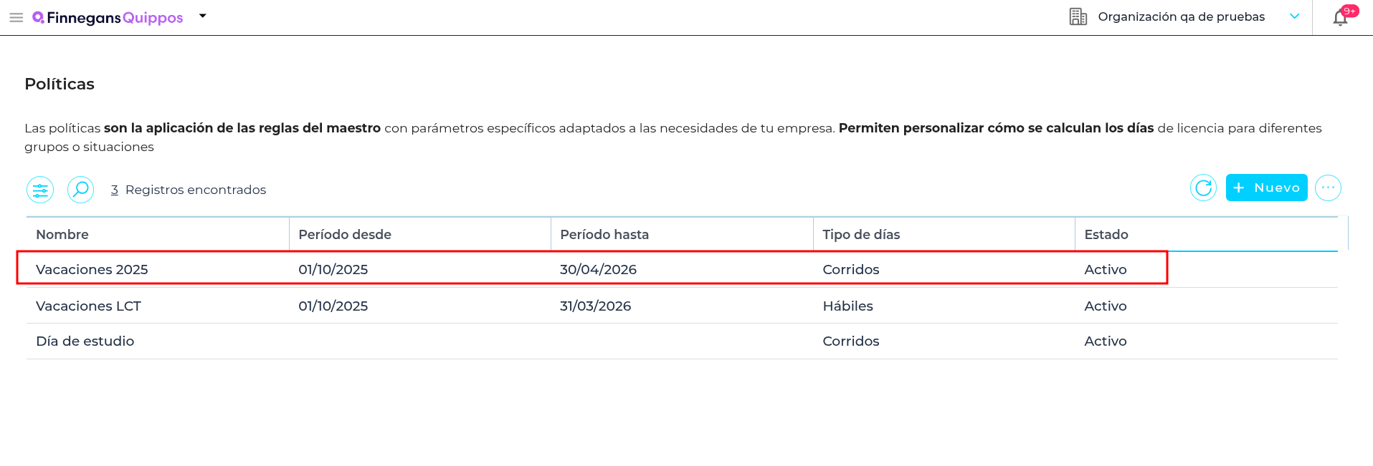Click the Nuevo button
Image resolution: width=1373 pixels, height=466 pixels.
(x=1266, y=188)
